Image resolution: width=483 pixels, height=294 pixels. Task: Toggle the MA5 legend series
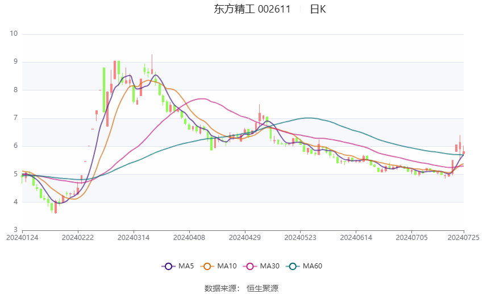pyautogui.click(x=178, y=266)
